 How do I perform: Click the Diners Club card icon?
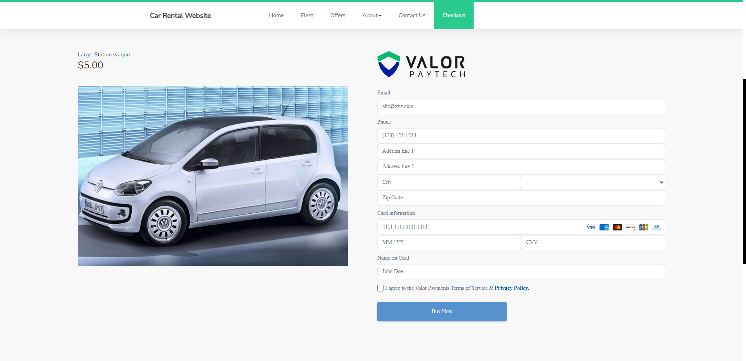click(x=656, y=227)
